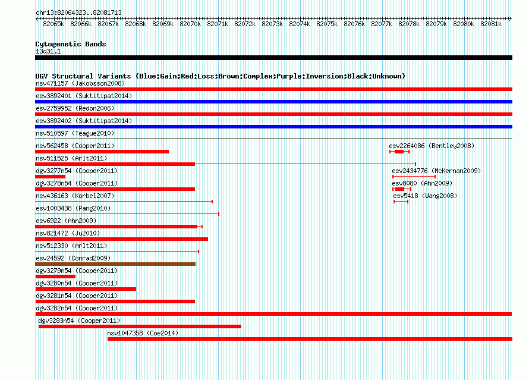This screenshot has height=380, width=529.
Task: Select the red bar under dgv3283n54
Action: coord(140,326)
